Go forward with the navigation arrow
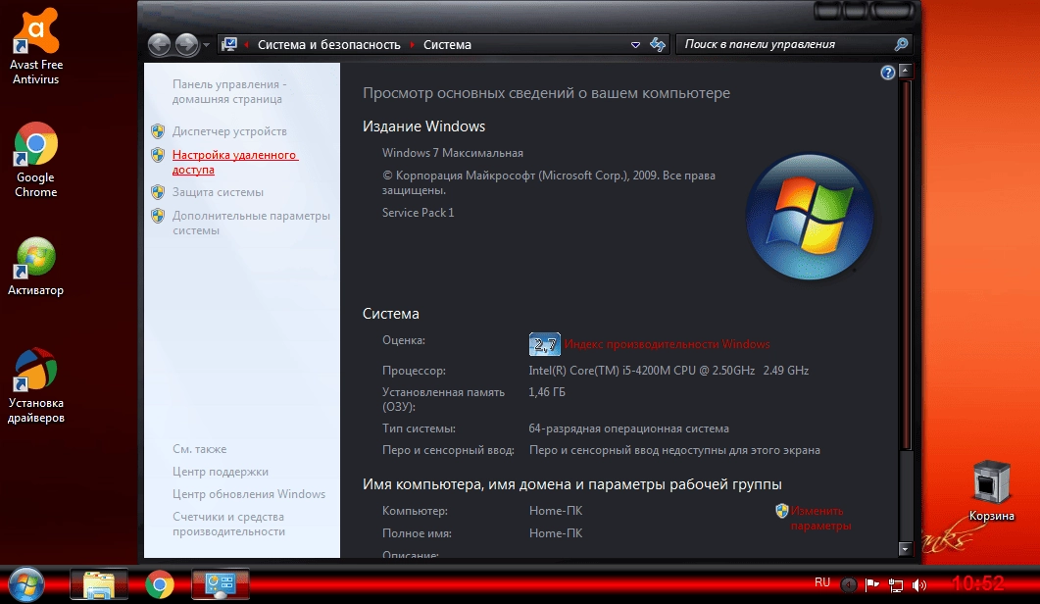 [187, 44]
